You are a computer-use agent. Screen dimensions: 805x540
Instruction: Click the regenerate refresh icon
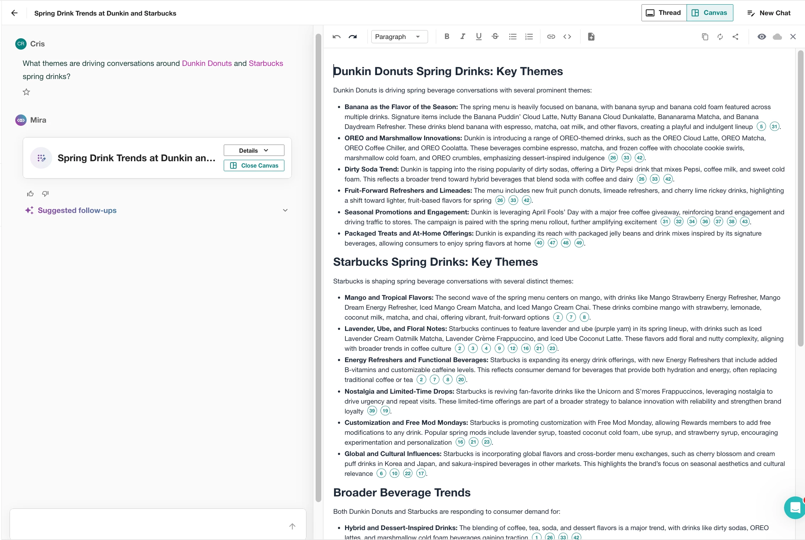click(720, 37)
